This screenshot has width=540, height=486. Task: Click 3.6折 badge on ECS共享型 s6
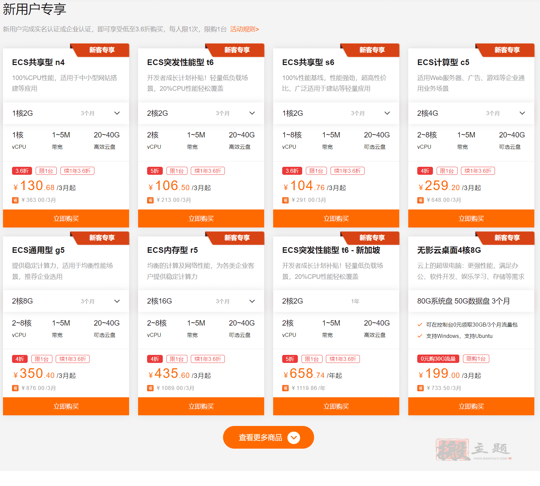coord(292,171)
